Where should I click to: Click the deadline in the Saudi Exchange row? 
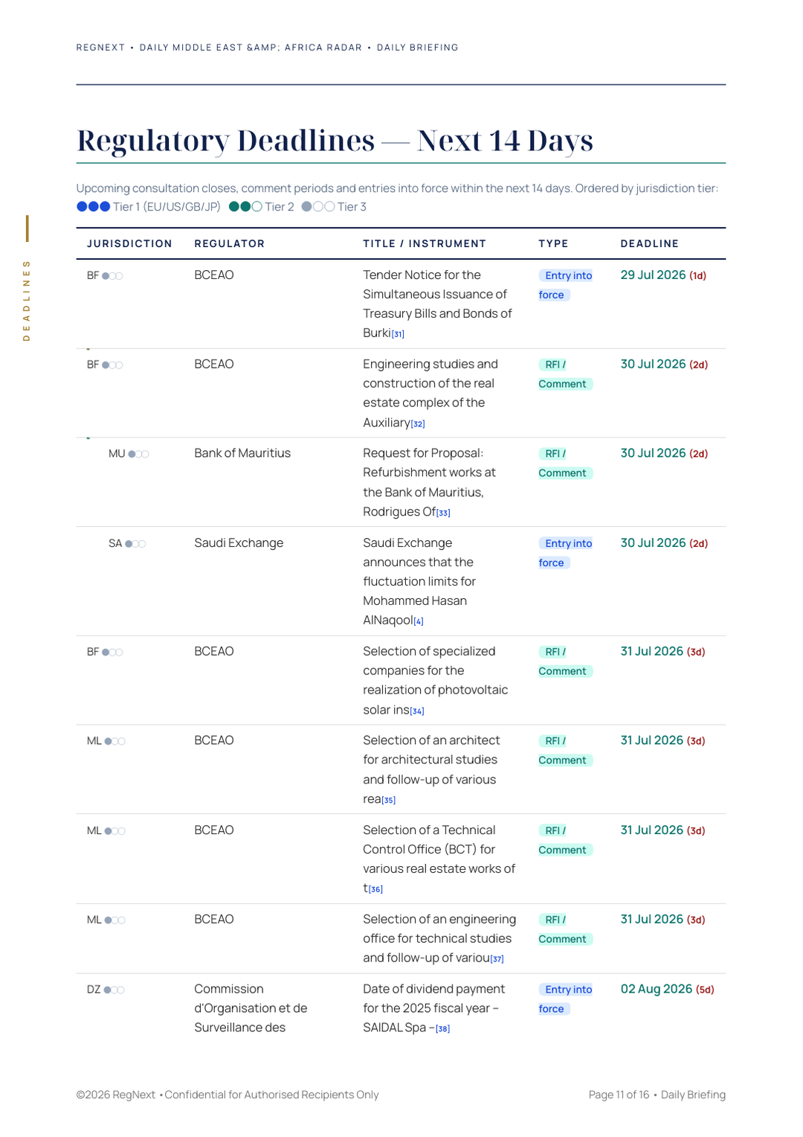click(x=664, y=543)
